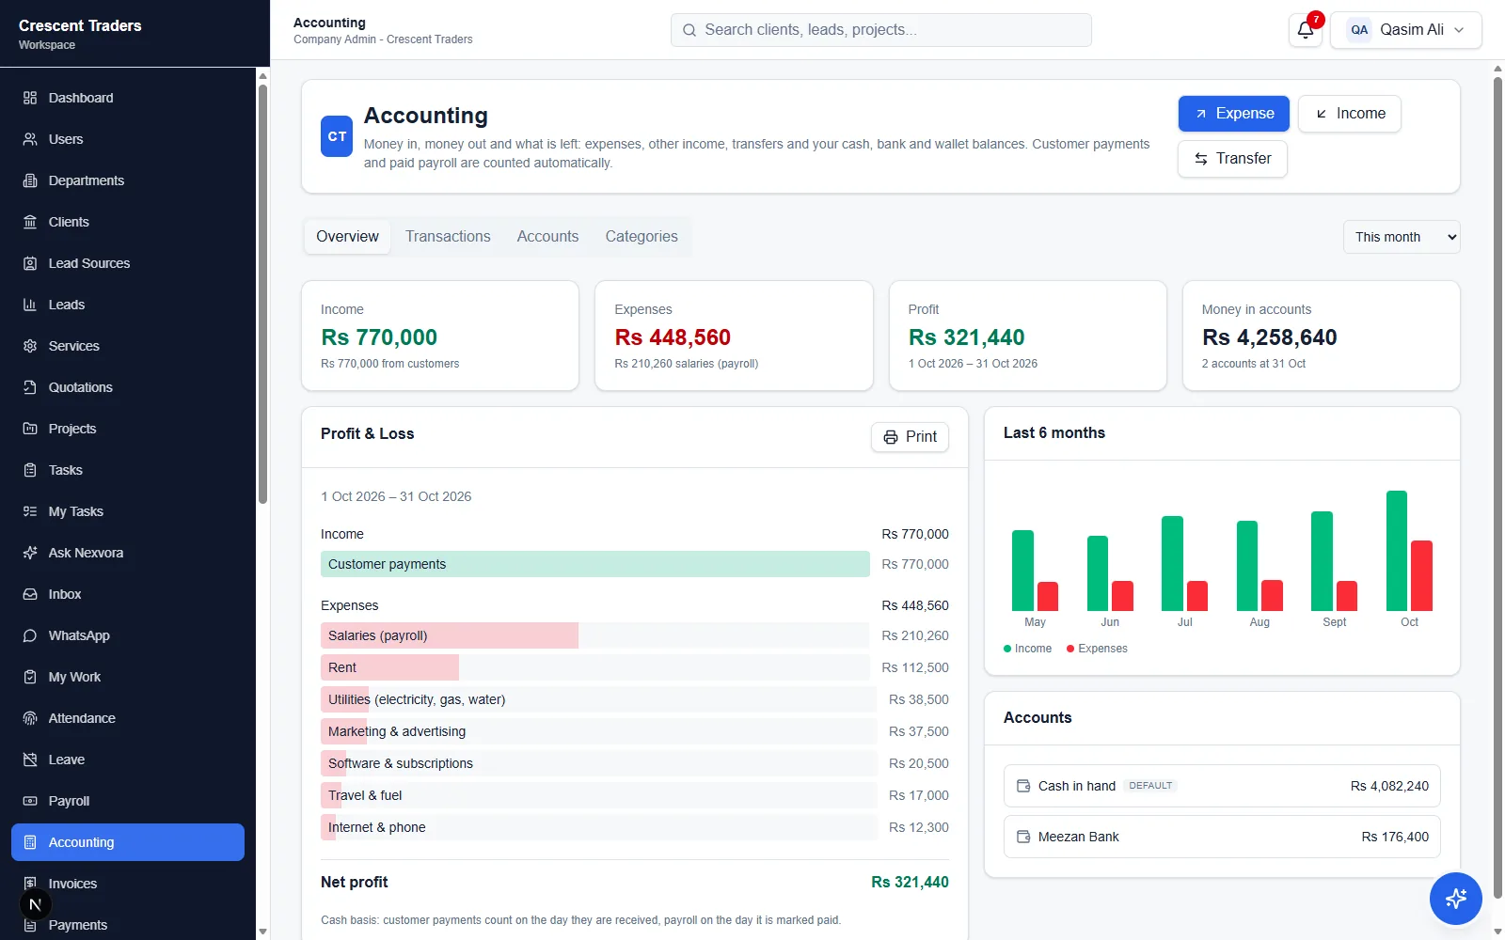Screen dimensions: 1505x940
Task: Open Attendance fingerprint item
Action: (128, 718)
